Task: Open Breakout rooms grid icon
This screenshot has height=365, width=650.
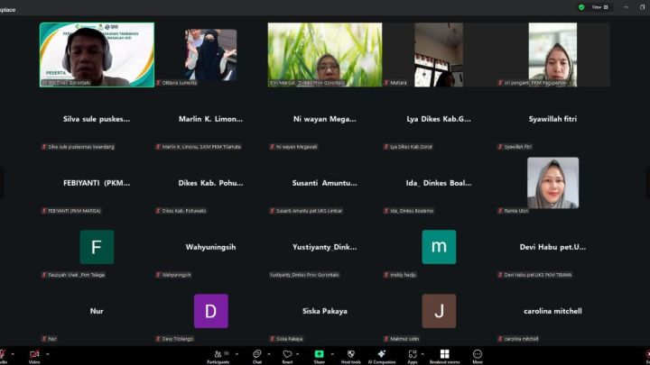Action: [444, 356]
